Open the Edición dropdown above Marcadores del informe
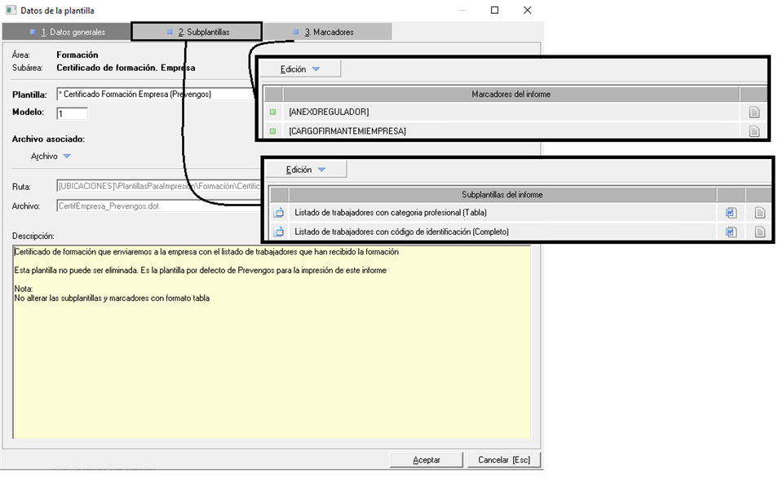 click(x=300, y=69)
